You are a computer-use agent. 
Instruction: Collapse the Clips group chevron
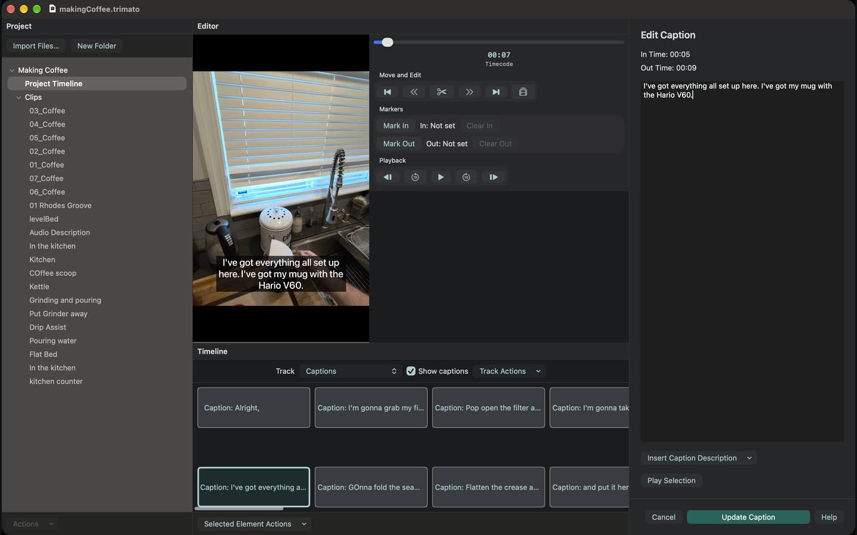point(18,97)
